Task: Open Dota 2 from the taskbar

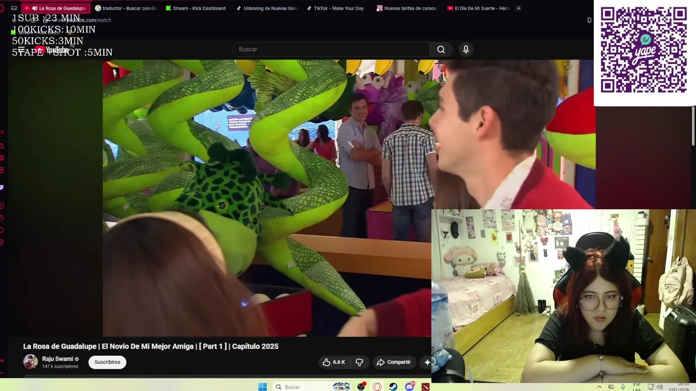Action: click(x=425, y=387)
